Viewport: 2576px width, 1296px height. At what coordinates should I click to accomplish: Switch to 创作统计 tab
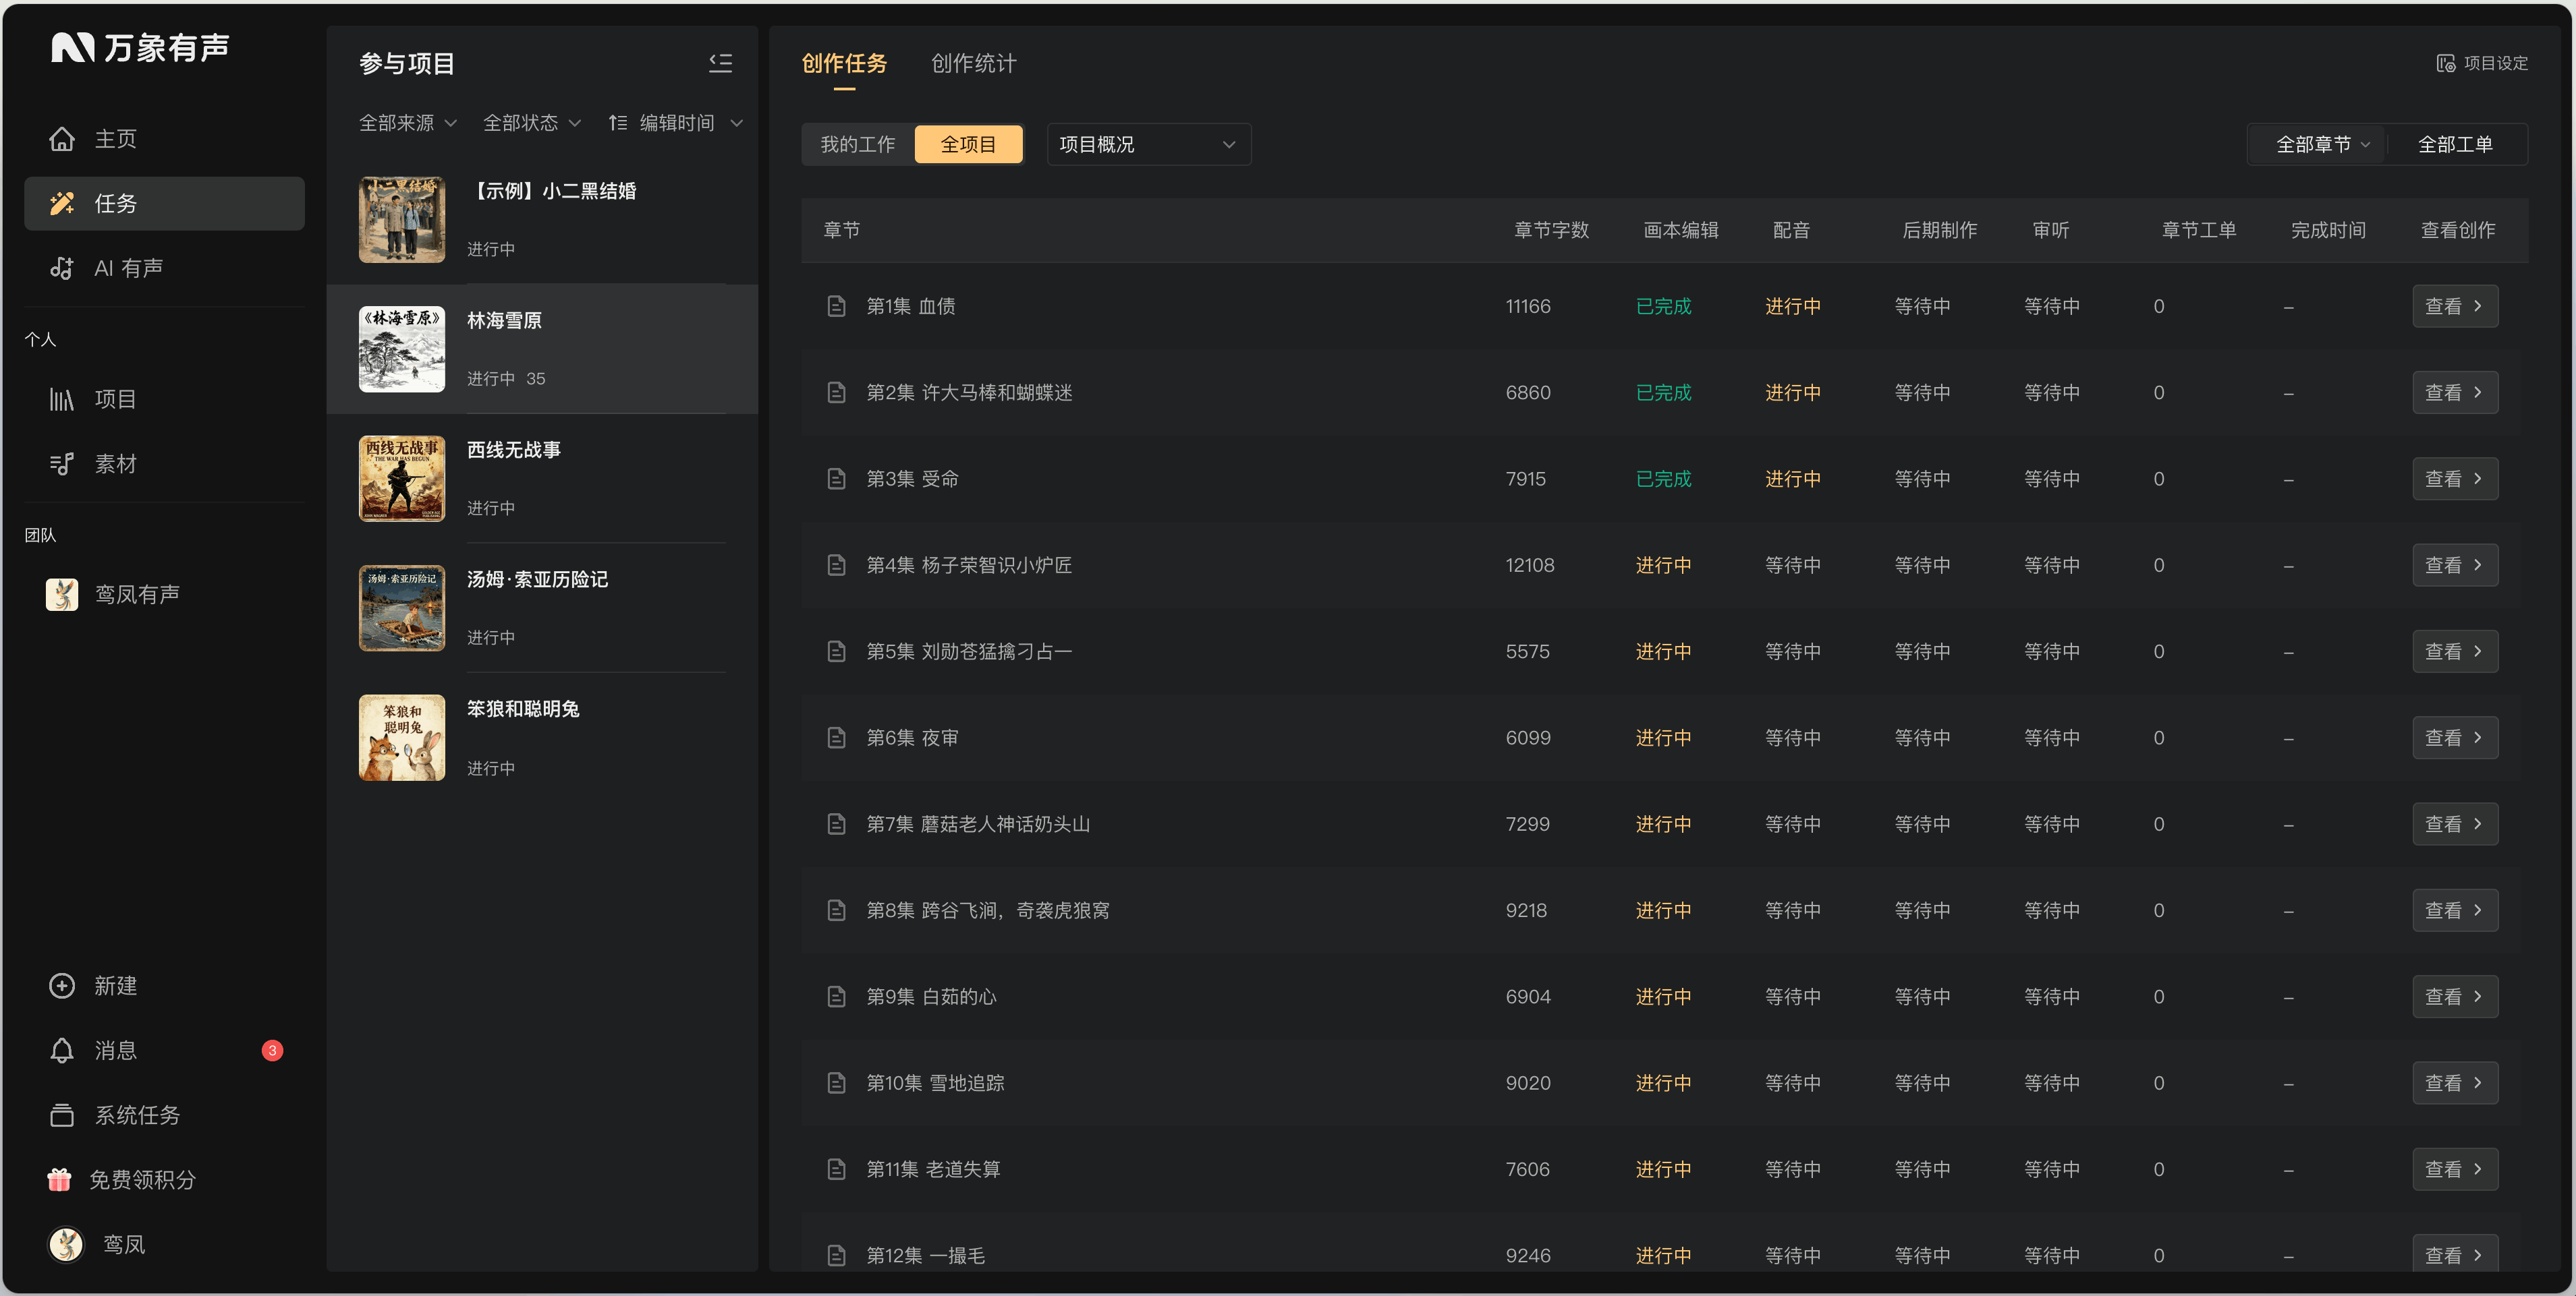pos(973,63)
